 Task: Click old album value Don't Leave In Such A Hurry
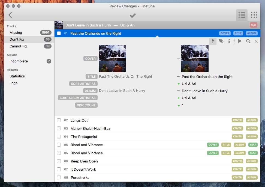(x=122, y=91)
